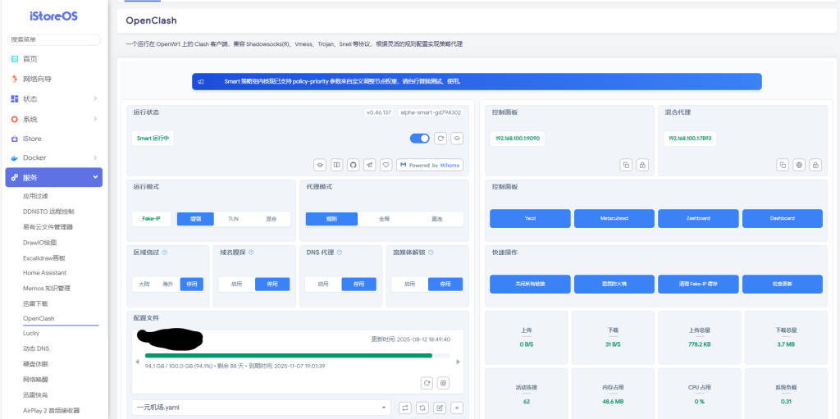Click 清理 Fake-IP 缓存 button
Image resolution: width=840 pixels, height=419 pixels.
pyautogui.click(x=698, y=284)
